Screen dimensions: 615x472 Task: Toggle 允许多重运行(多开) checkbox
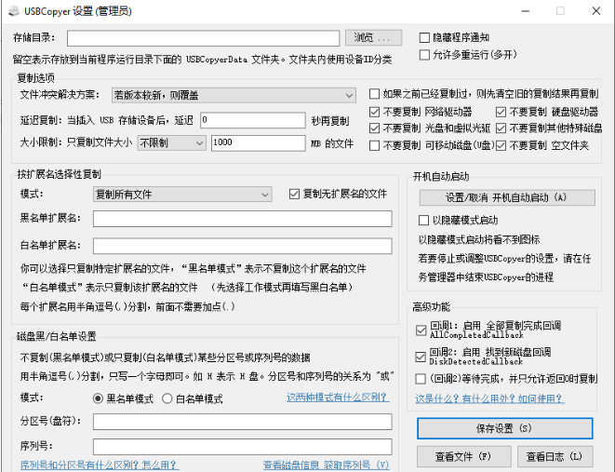point(425,55)
